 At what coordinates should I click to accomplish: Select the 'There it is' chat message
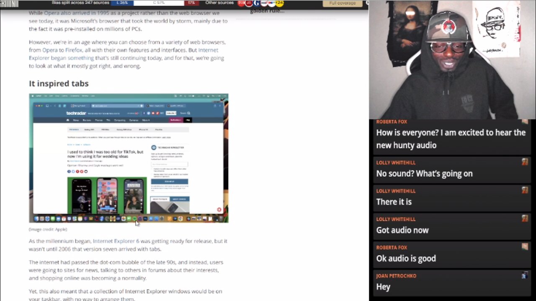pos(394,202)
